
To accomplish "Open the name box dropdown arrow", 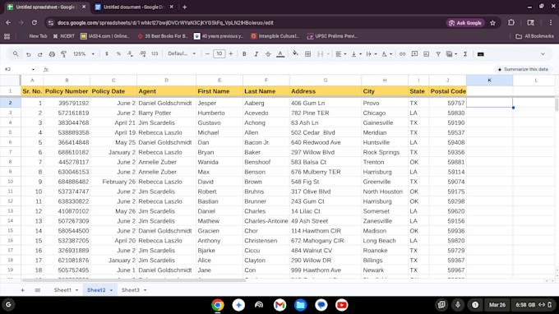I will (33, 70).
